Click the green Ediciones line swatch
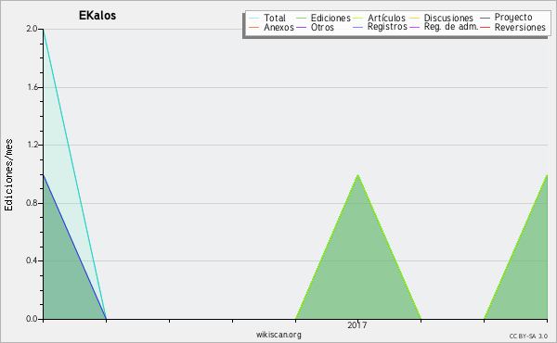Image resolution: width=557 pixels, height=343 pixels. click(301, 19)
